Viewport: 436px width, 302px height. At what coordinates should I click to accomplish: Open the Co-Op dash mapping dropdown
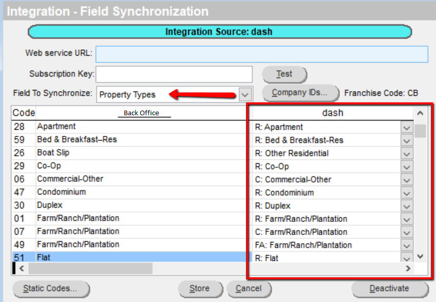(x=406, y=166)
